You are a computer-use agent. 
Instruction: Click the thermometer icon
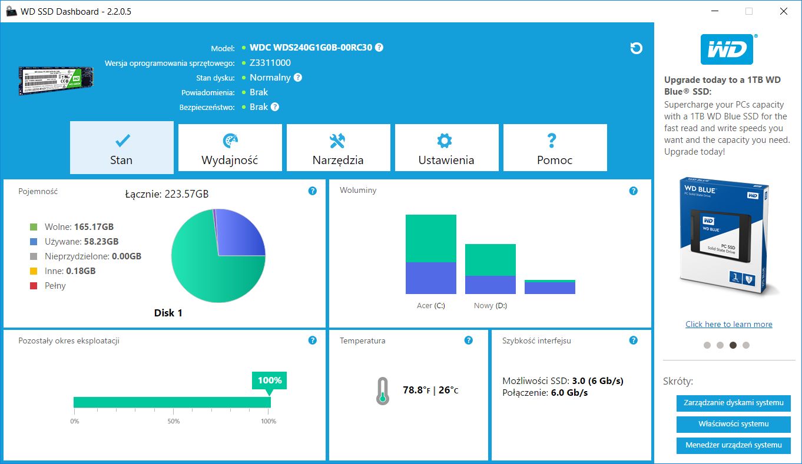[x=382, y=390]
